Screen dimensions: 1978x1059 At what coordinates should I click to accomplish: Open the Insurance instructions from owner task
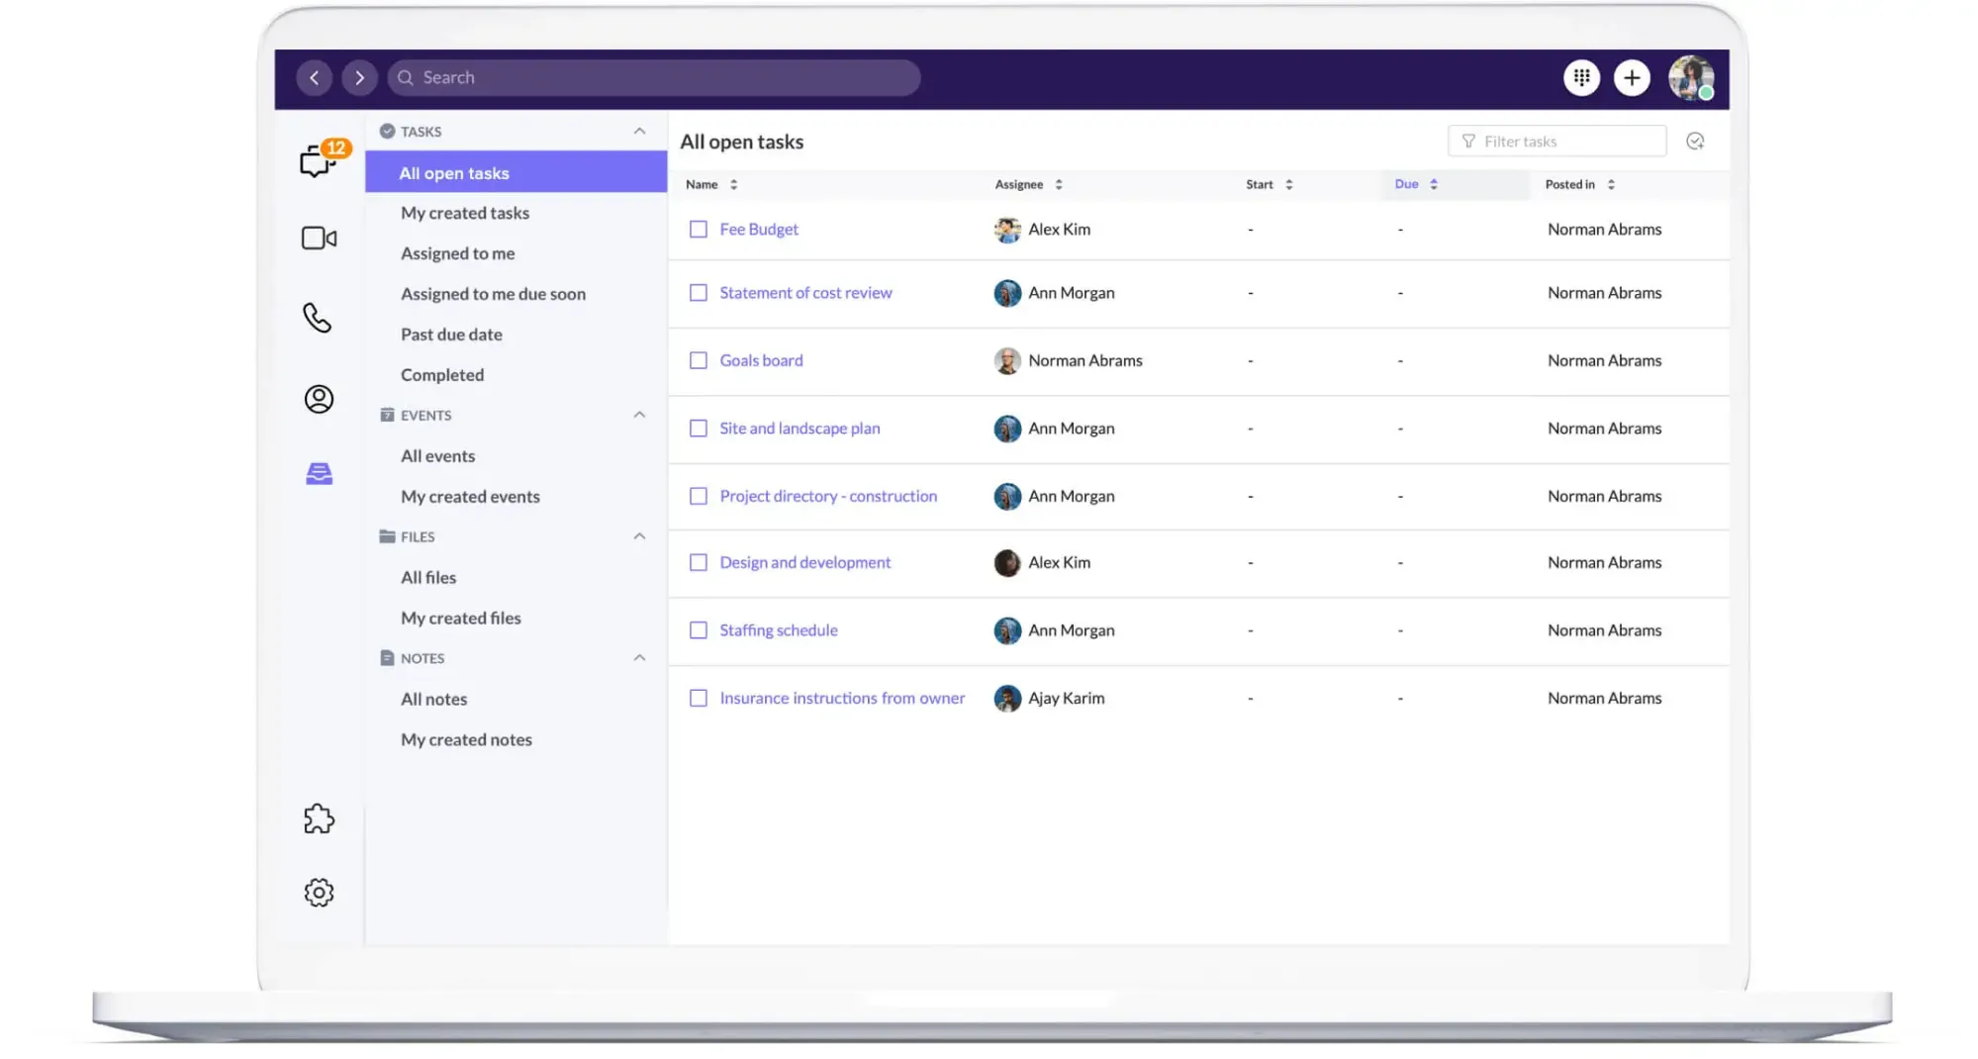842,698
